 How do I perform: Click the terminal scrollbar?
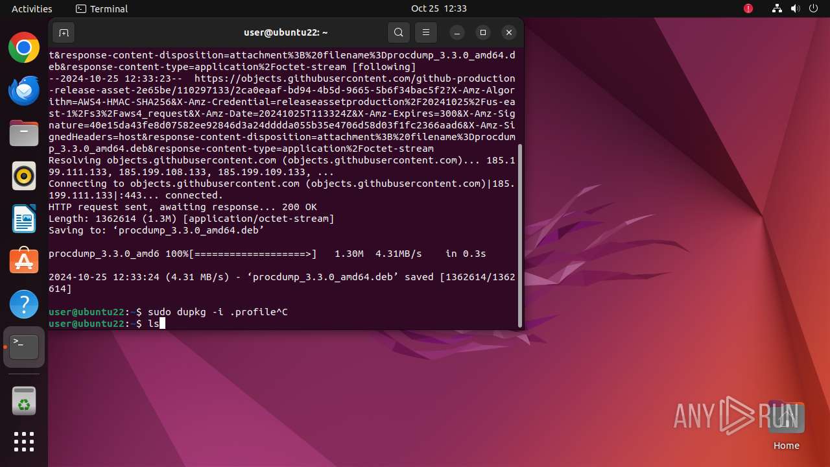click(520, 235)
